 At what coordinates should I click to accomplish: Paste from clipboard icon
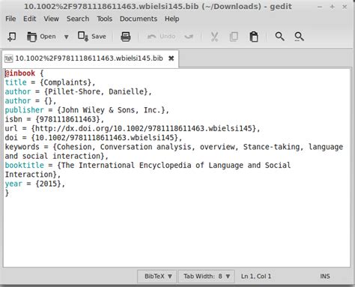click(x=254, y=37)
